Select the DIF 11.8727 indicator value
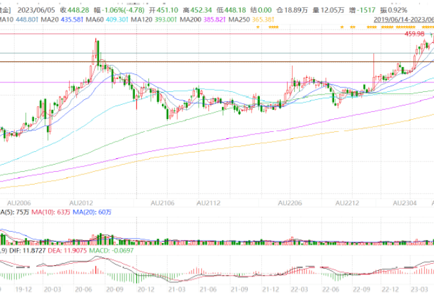 (30, 250)
